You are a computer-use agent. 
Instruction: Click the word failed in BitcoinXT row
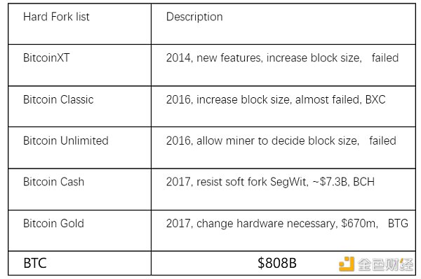pos(385,58)
